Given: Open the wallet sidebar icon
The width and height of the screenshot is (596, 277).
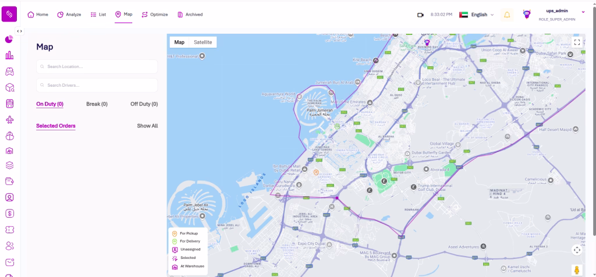Looking at the screenshot, I should tap(9, 181).
